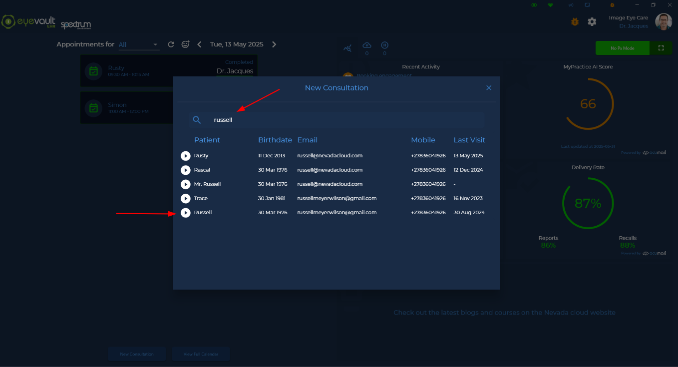This screenshot has height=367, width=678.
Task: Toggle the No Px Mode button
Action: coord(622,48)
